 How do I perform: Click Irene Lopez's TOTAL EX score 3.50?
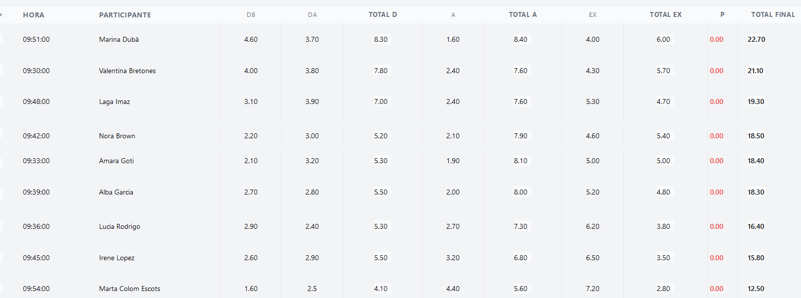tap(663, 258)
